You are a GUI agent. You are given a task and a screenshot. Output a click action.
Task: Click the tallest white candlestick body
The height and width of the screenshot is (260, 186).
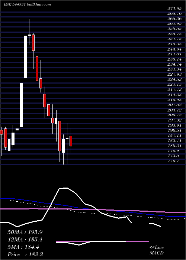coord(21,105)
